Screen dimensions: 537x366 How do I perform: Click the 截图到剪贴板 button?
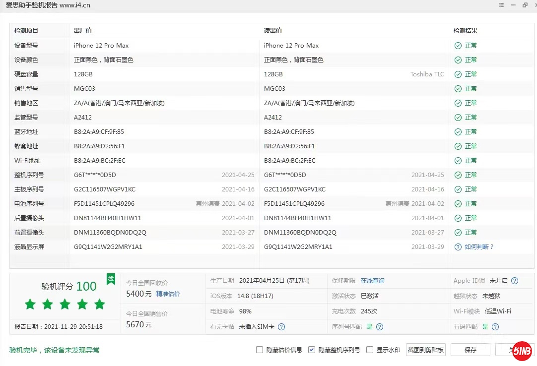(x=426, y=350)
